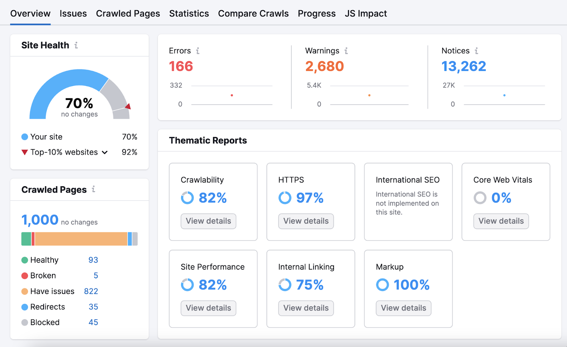Click View details under Site Performance
Image resolution: width=567 pixels, height=347 pixels.
pyautogui.click(x=208, y=308)
